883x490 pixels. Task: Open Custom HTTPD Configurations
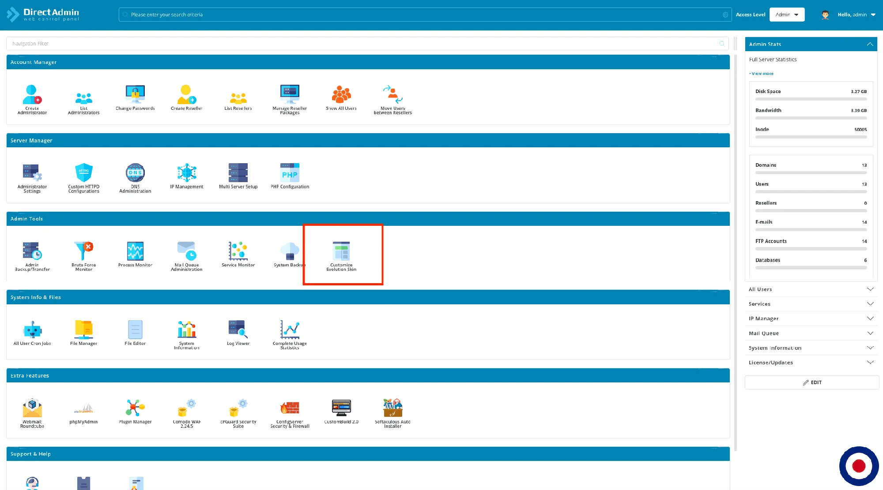(x=83, y=178)
